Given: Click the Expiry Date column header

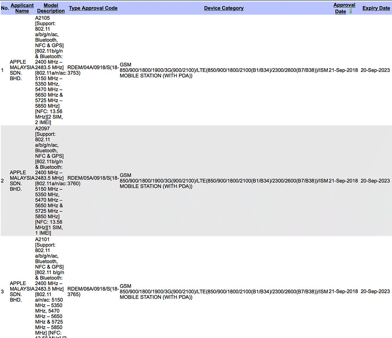Looking at the screenshot, I should 376,8.
